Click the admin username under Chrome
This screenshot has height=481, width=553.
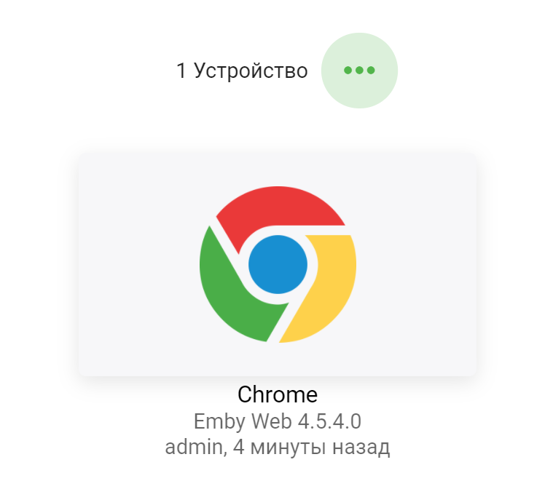tap(194, 448)
